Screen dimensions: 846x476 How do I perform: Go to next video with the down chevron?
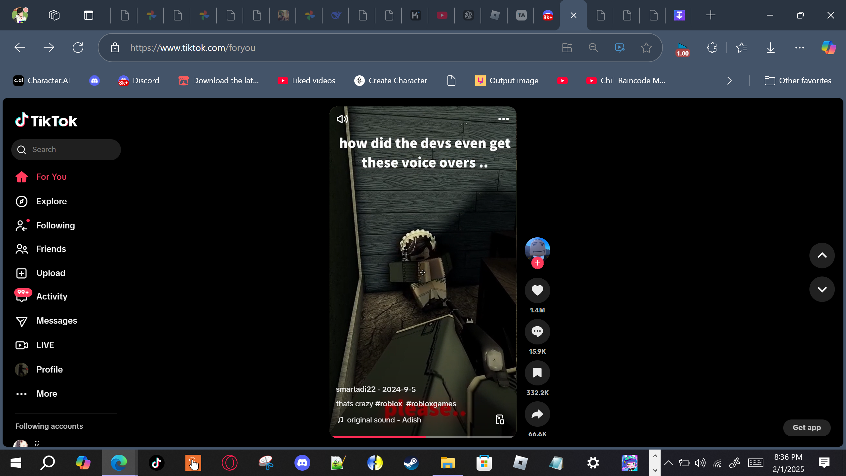[822, 290]
